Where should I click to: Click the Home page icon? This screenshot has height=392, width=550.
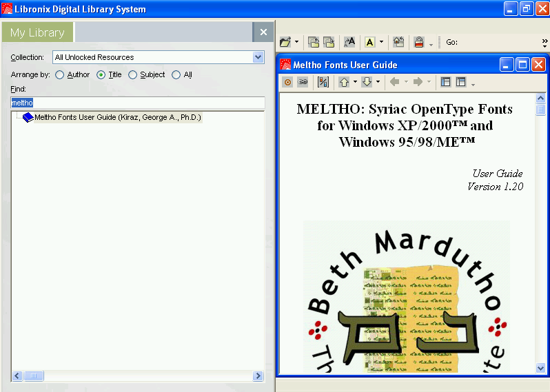tap(398, 42)
